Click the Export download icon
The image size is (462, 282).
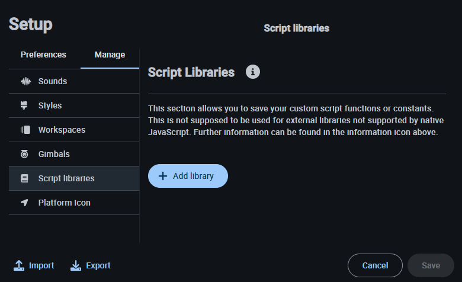[76, 265]
